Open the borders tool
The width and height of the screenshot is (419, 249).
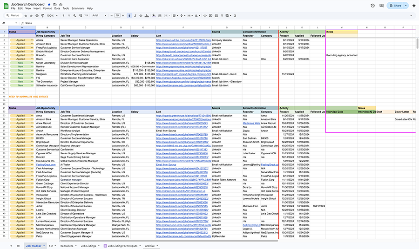pyautogui.click(x=160, y=16)
